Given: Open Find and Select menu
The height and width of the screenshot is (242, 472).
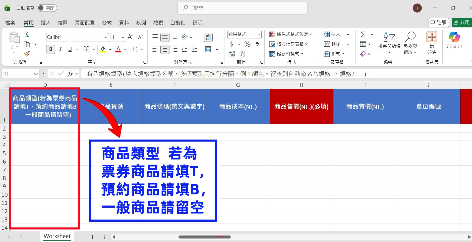Looking at the screenshot, I should coord(410,43).
